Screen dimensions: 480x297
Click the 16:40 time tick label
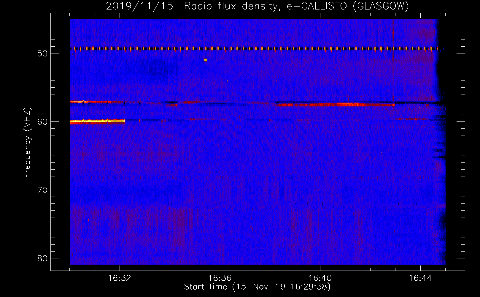(x=320, y=278)
